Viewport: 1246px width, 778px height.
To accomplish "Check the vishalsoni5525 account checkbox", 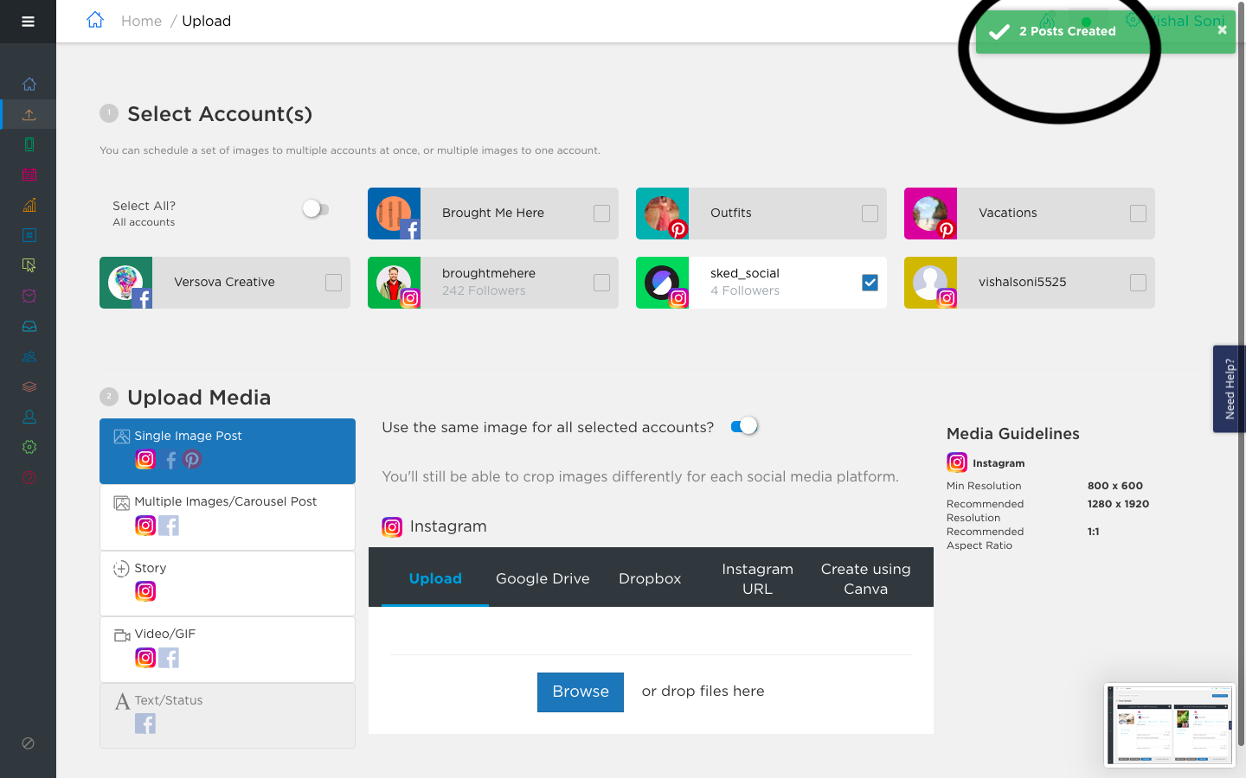I will click(x=1138, y=283).
